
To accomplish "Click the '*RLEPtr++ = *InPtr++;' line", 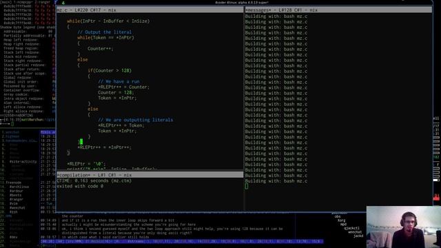I will click(104, 147).
